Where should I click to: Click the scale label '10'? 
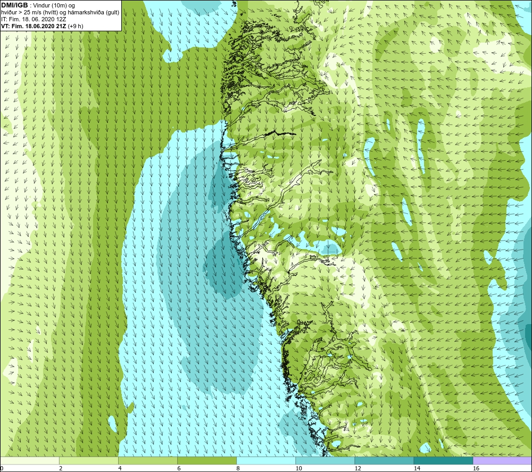click(298, 469)
